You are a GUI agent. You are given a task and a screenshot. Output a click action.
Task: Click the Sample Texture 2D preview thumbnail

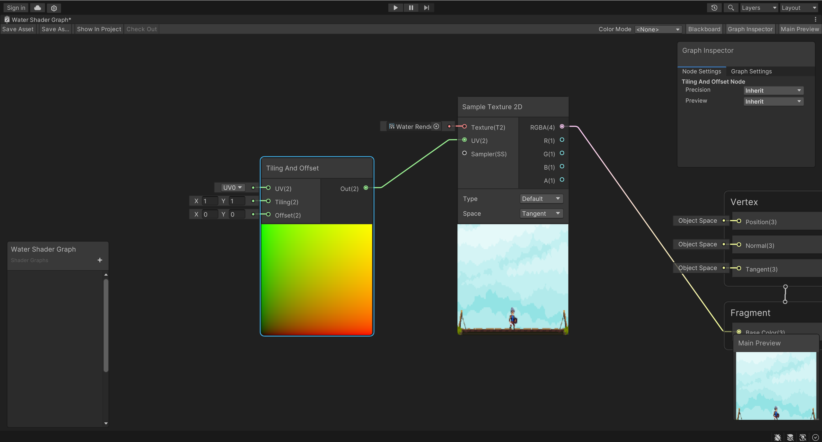[513, 279]
